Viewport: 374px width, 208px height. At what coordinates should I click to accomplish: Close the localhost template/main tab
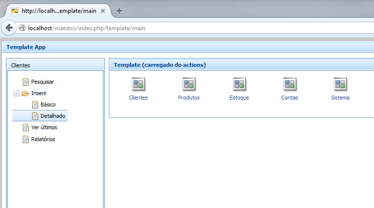(103, 11)
